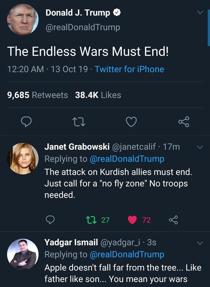View the 38.4K Likes list

(x=98, y=95)
